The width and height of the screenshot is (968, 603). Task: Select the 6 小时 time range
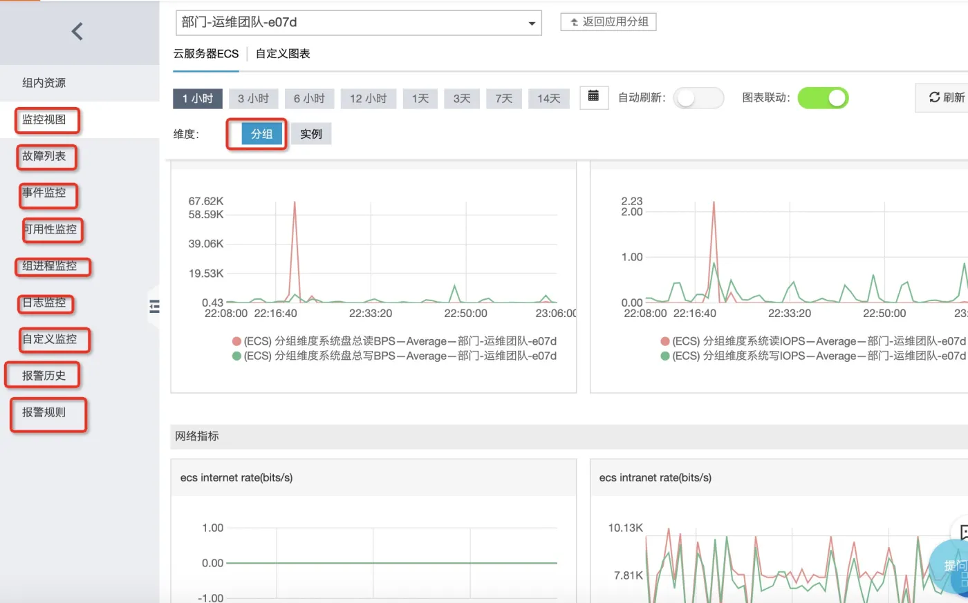(x=309, y=99)
